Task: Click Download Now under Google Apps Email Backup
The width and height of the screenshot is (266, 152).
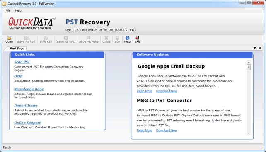Action: [x=167, y=91]
